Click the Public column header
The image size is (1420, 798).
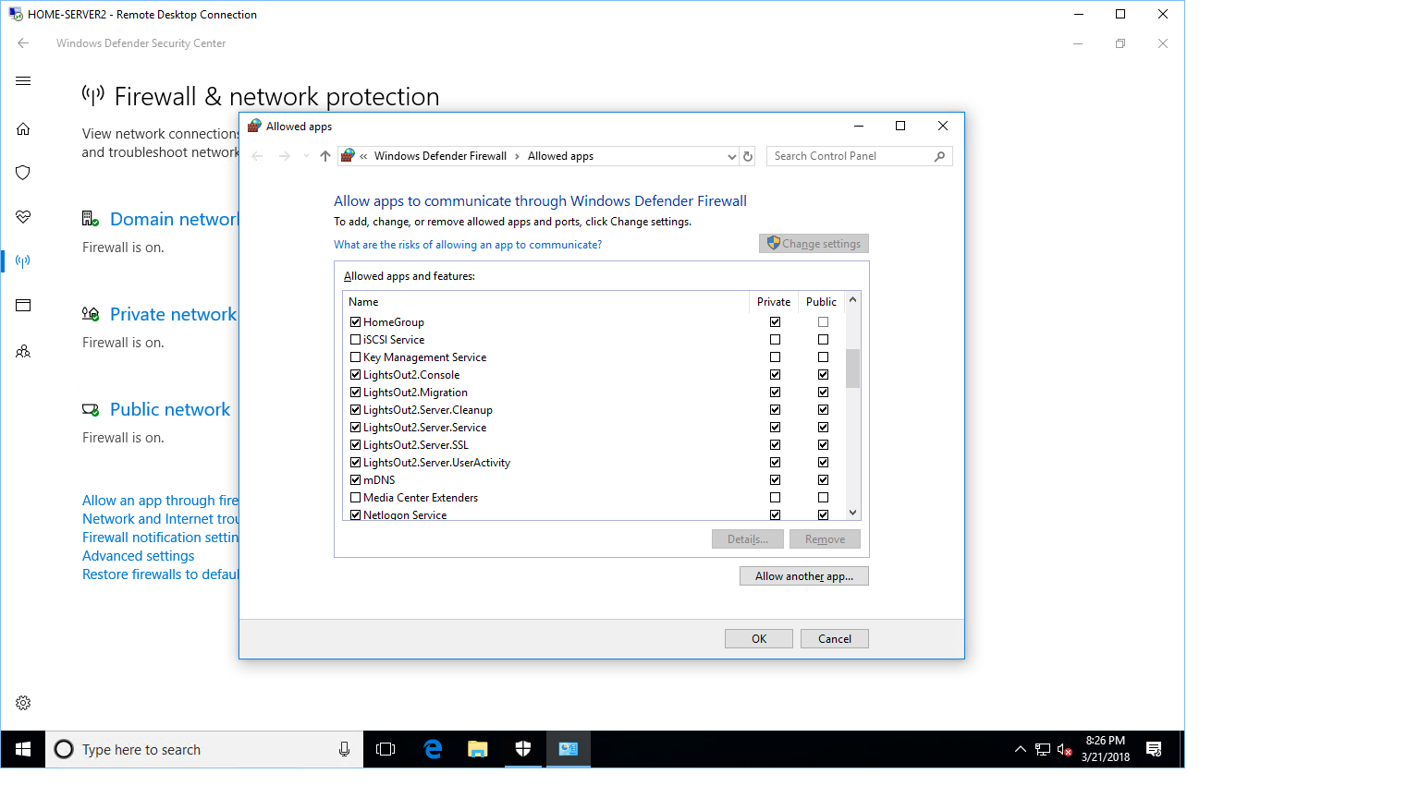[x=821, y=302]
